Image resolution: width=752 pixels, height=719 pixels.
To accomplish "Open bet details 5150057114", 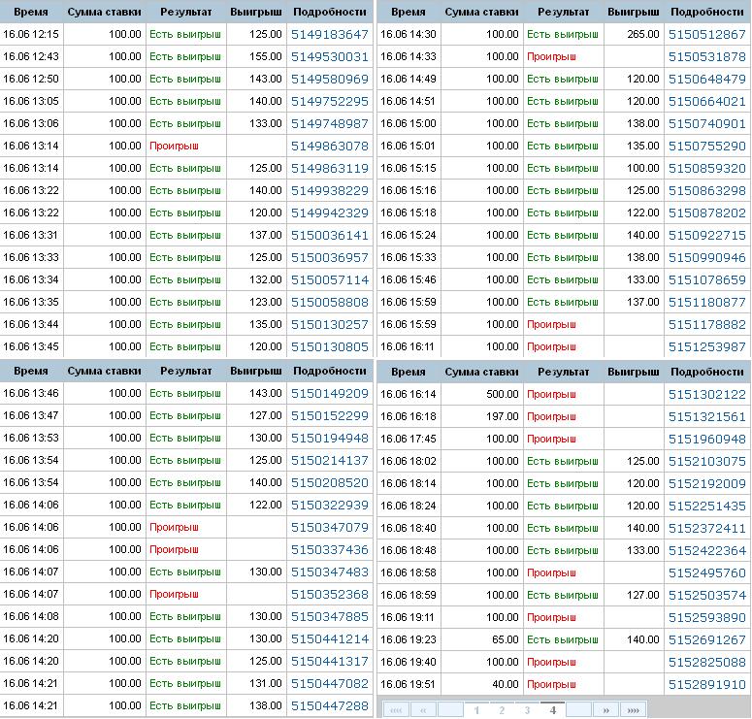I will pos(330,279).
